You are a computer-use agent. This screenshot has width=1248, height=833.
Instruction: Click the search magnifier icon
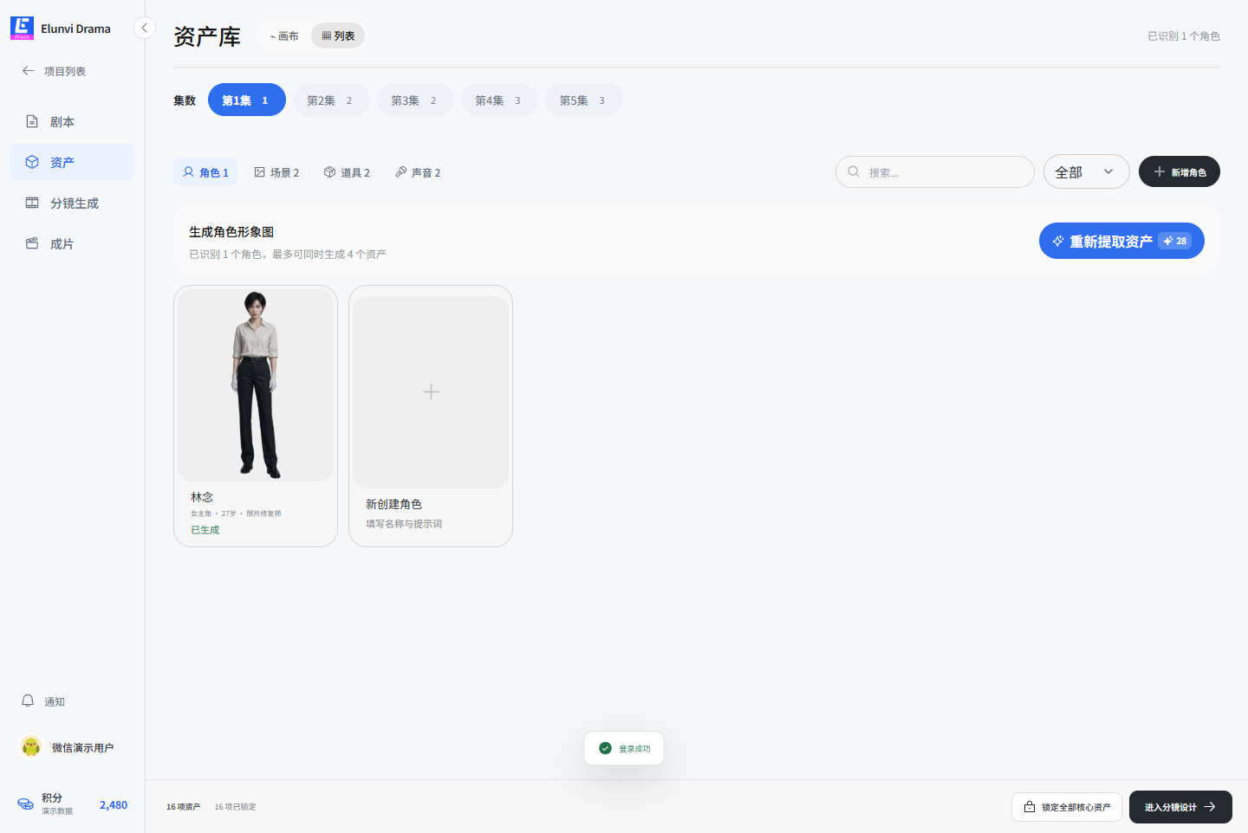point(854,171)
